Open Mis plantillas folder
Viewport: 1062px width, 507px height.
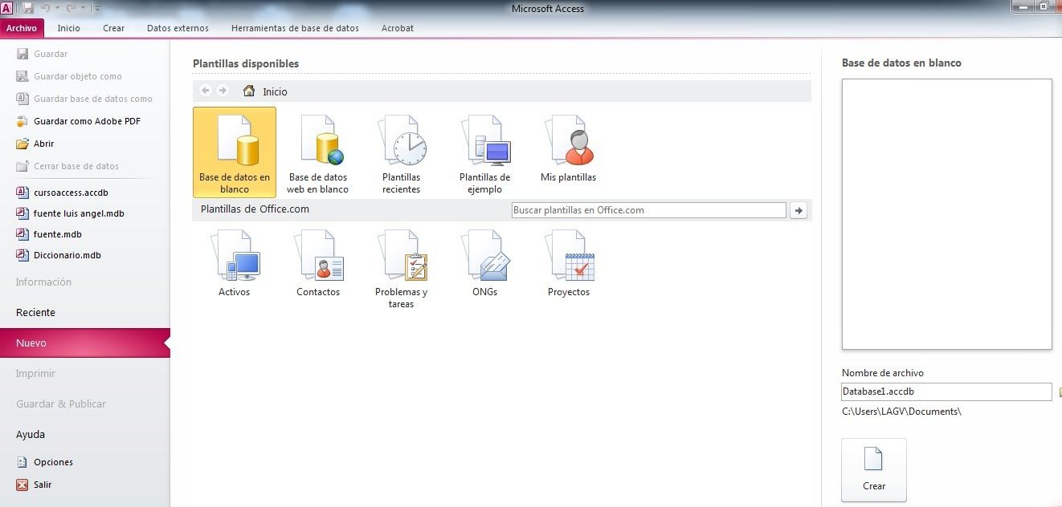tap(568, 150)
